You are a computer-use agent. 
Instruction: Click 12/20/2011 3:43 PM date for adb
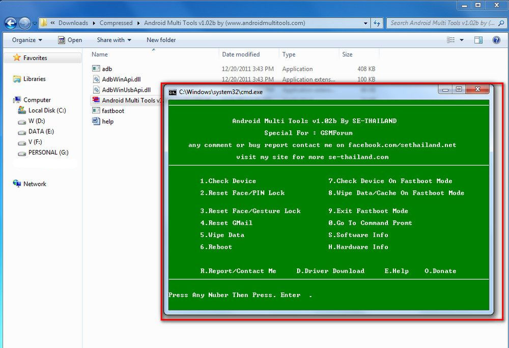[248, 69]
